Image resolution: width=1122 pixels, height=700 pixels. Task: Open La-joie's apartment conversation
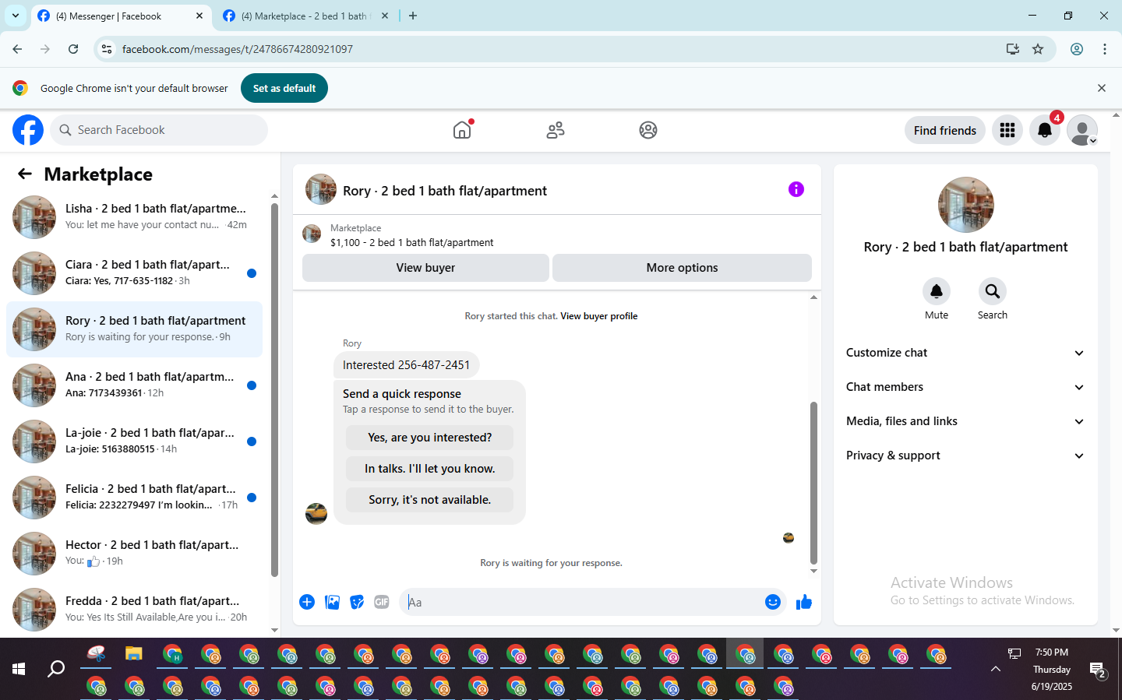pos(134,441)
